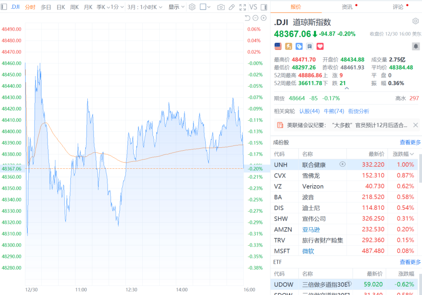Image resolution: width=422 pixels, height=295 pixels.
Task: Open the VS comparison tool
Action: coord(253,7)
